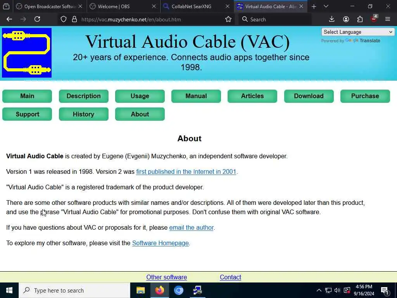Visit the Software Homepage link
This screenshot has height=298, width=397.
click(161, 243)
